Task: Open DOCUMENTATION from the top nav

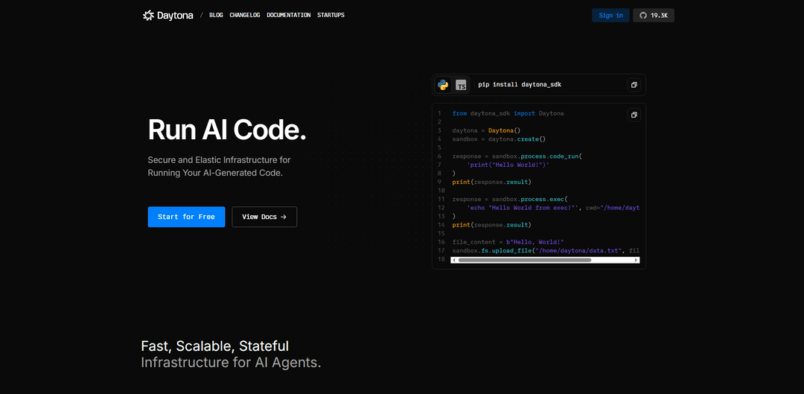Action: (x=289, y=16)
